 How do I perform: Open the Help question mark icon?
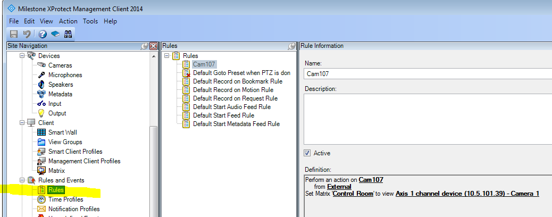(43, 34)
